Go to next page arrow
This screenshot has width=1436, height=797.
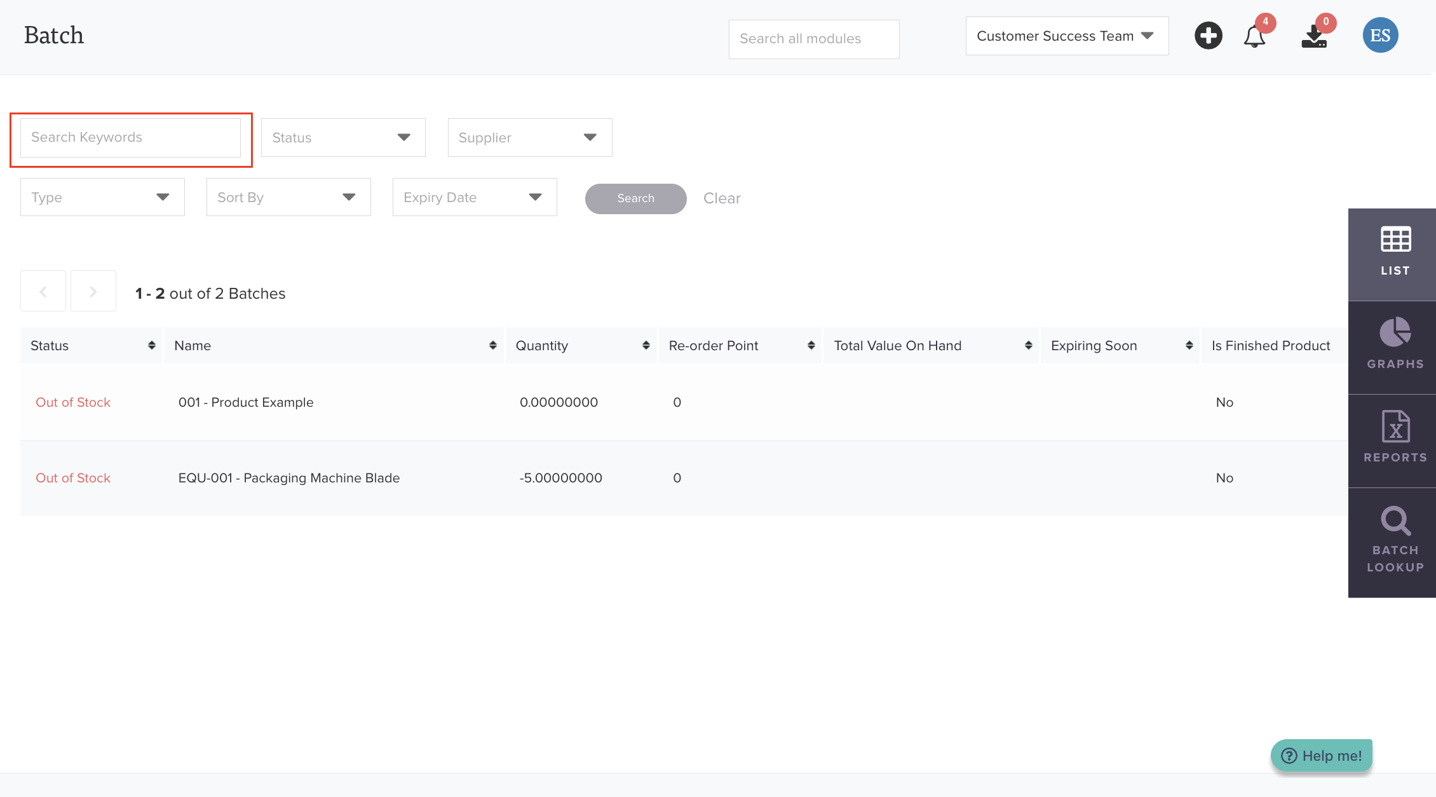pos(93,291)
